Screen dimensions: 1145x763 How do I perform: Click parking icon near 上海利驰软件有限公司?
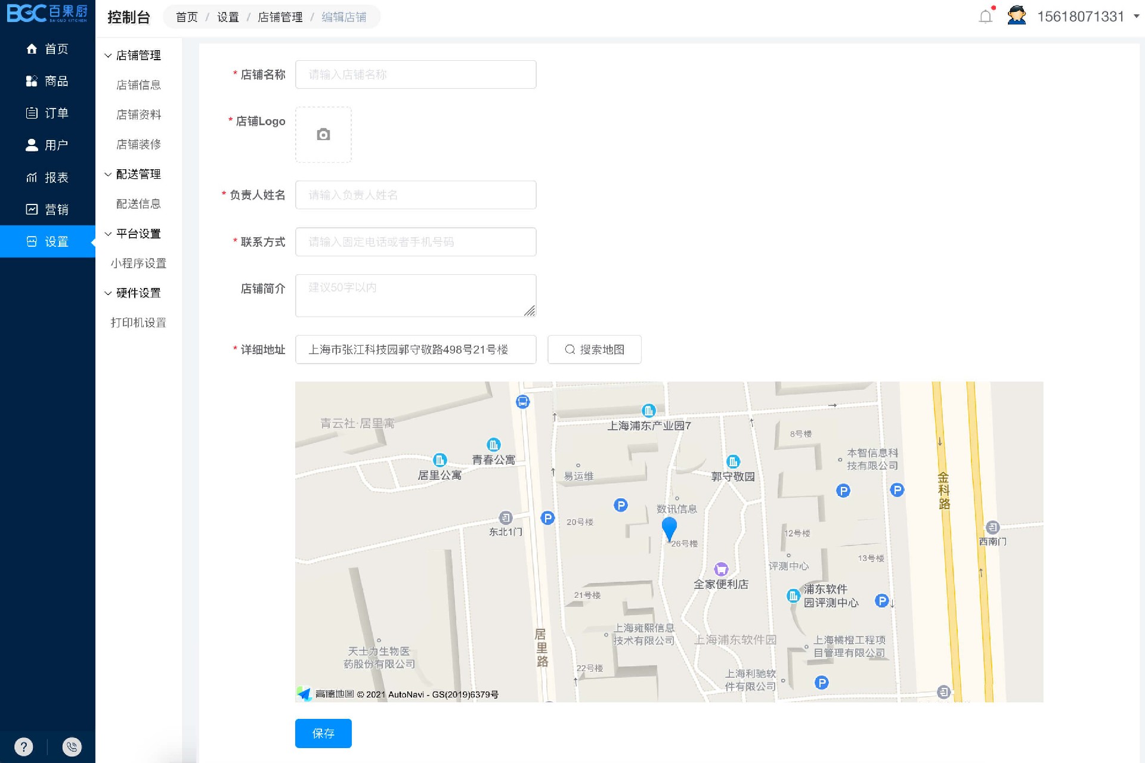[x=822, y=683]
